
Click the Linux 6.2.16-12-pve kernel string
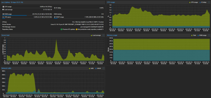point(77,24)
